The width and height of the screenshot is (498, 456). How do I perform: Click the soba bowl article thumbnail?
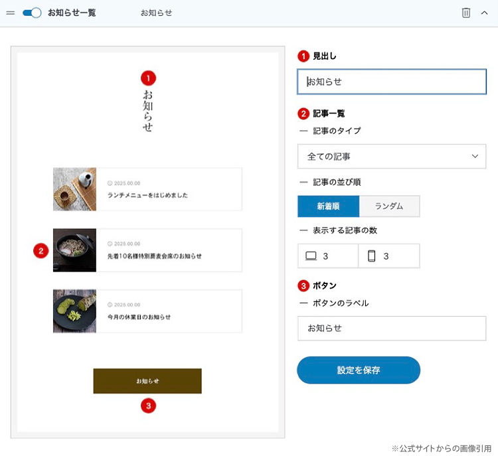click(x=74, y=250)
